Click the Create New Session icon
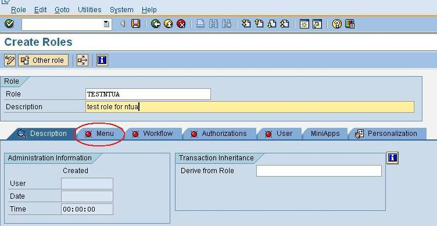The height and width of the screenshot is (226, 437). 305,24
